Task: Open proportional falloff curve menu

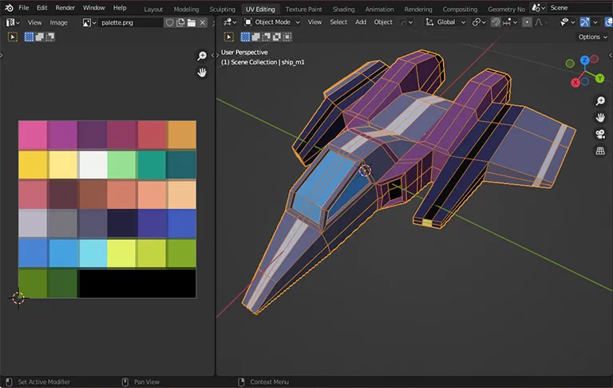Action: 541,22
